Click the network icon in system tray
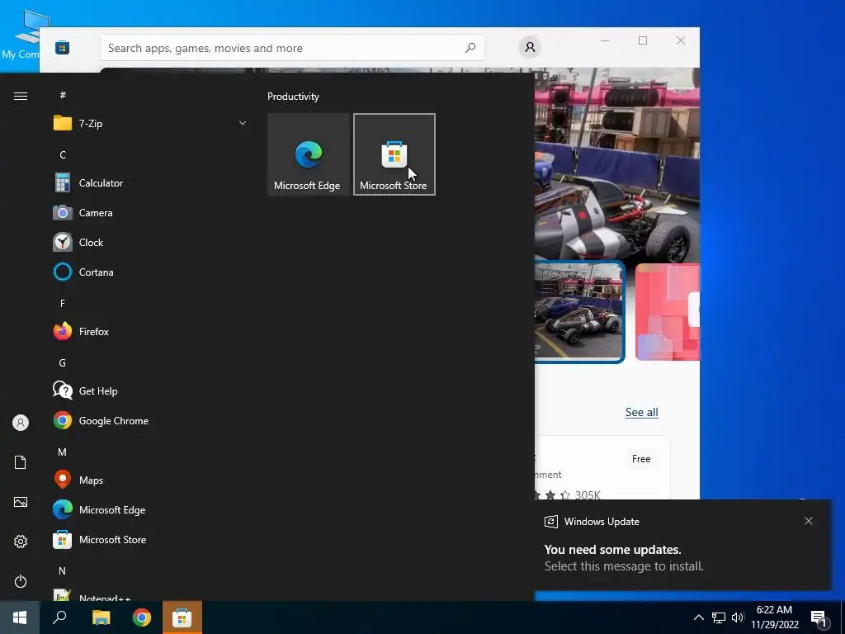This screenshot has height=634, width=845. pyautogui.click(x=719, y=617)
